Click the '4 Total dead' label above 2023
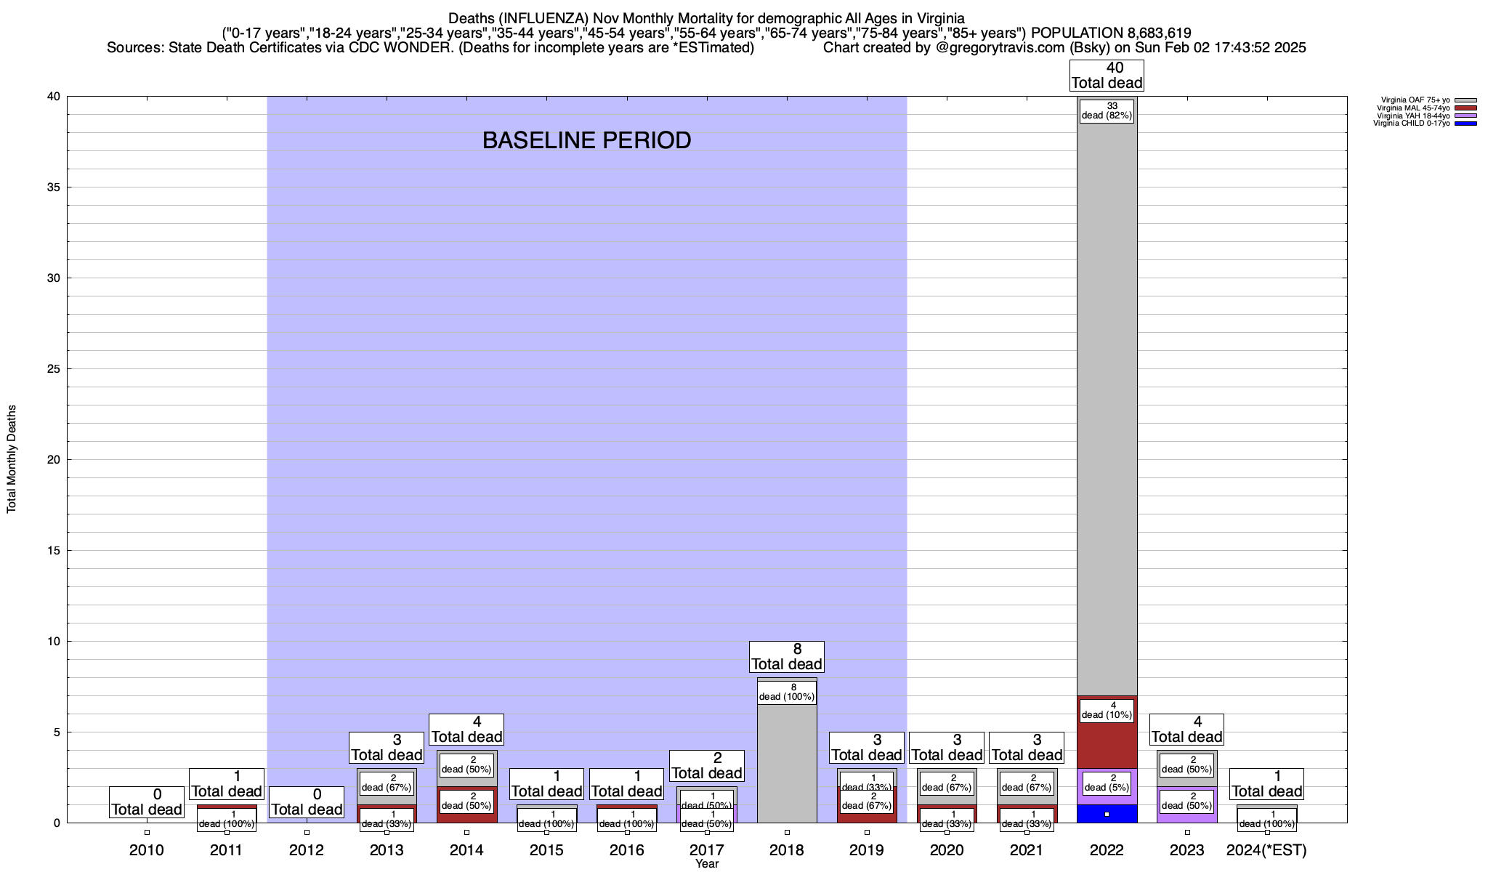The width and height of the screenshot is (1488, 872). pos(1186,730)
